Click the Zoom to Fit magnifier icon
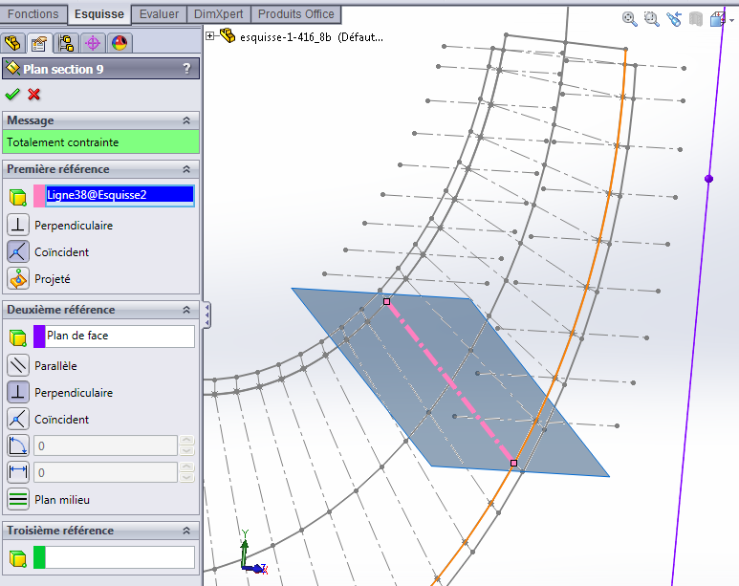Image resolution: width=739 pixels, height=586 pixels. [x=630, y=19]
